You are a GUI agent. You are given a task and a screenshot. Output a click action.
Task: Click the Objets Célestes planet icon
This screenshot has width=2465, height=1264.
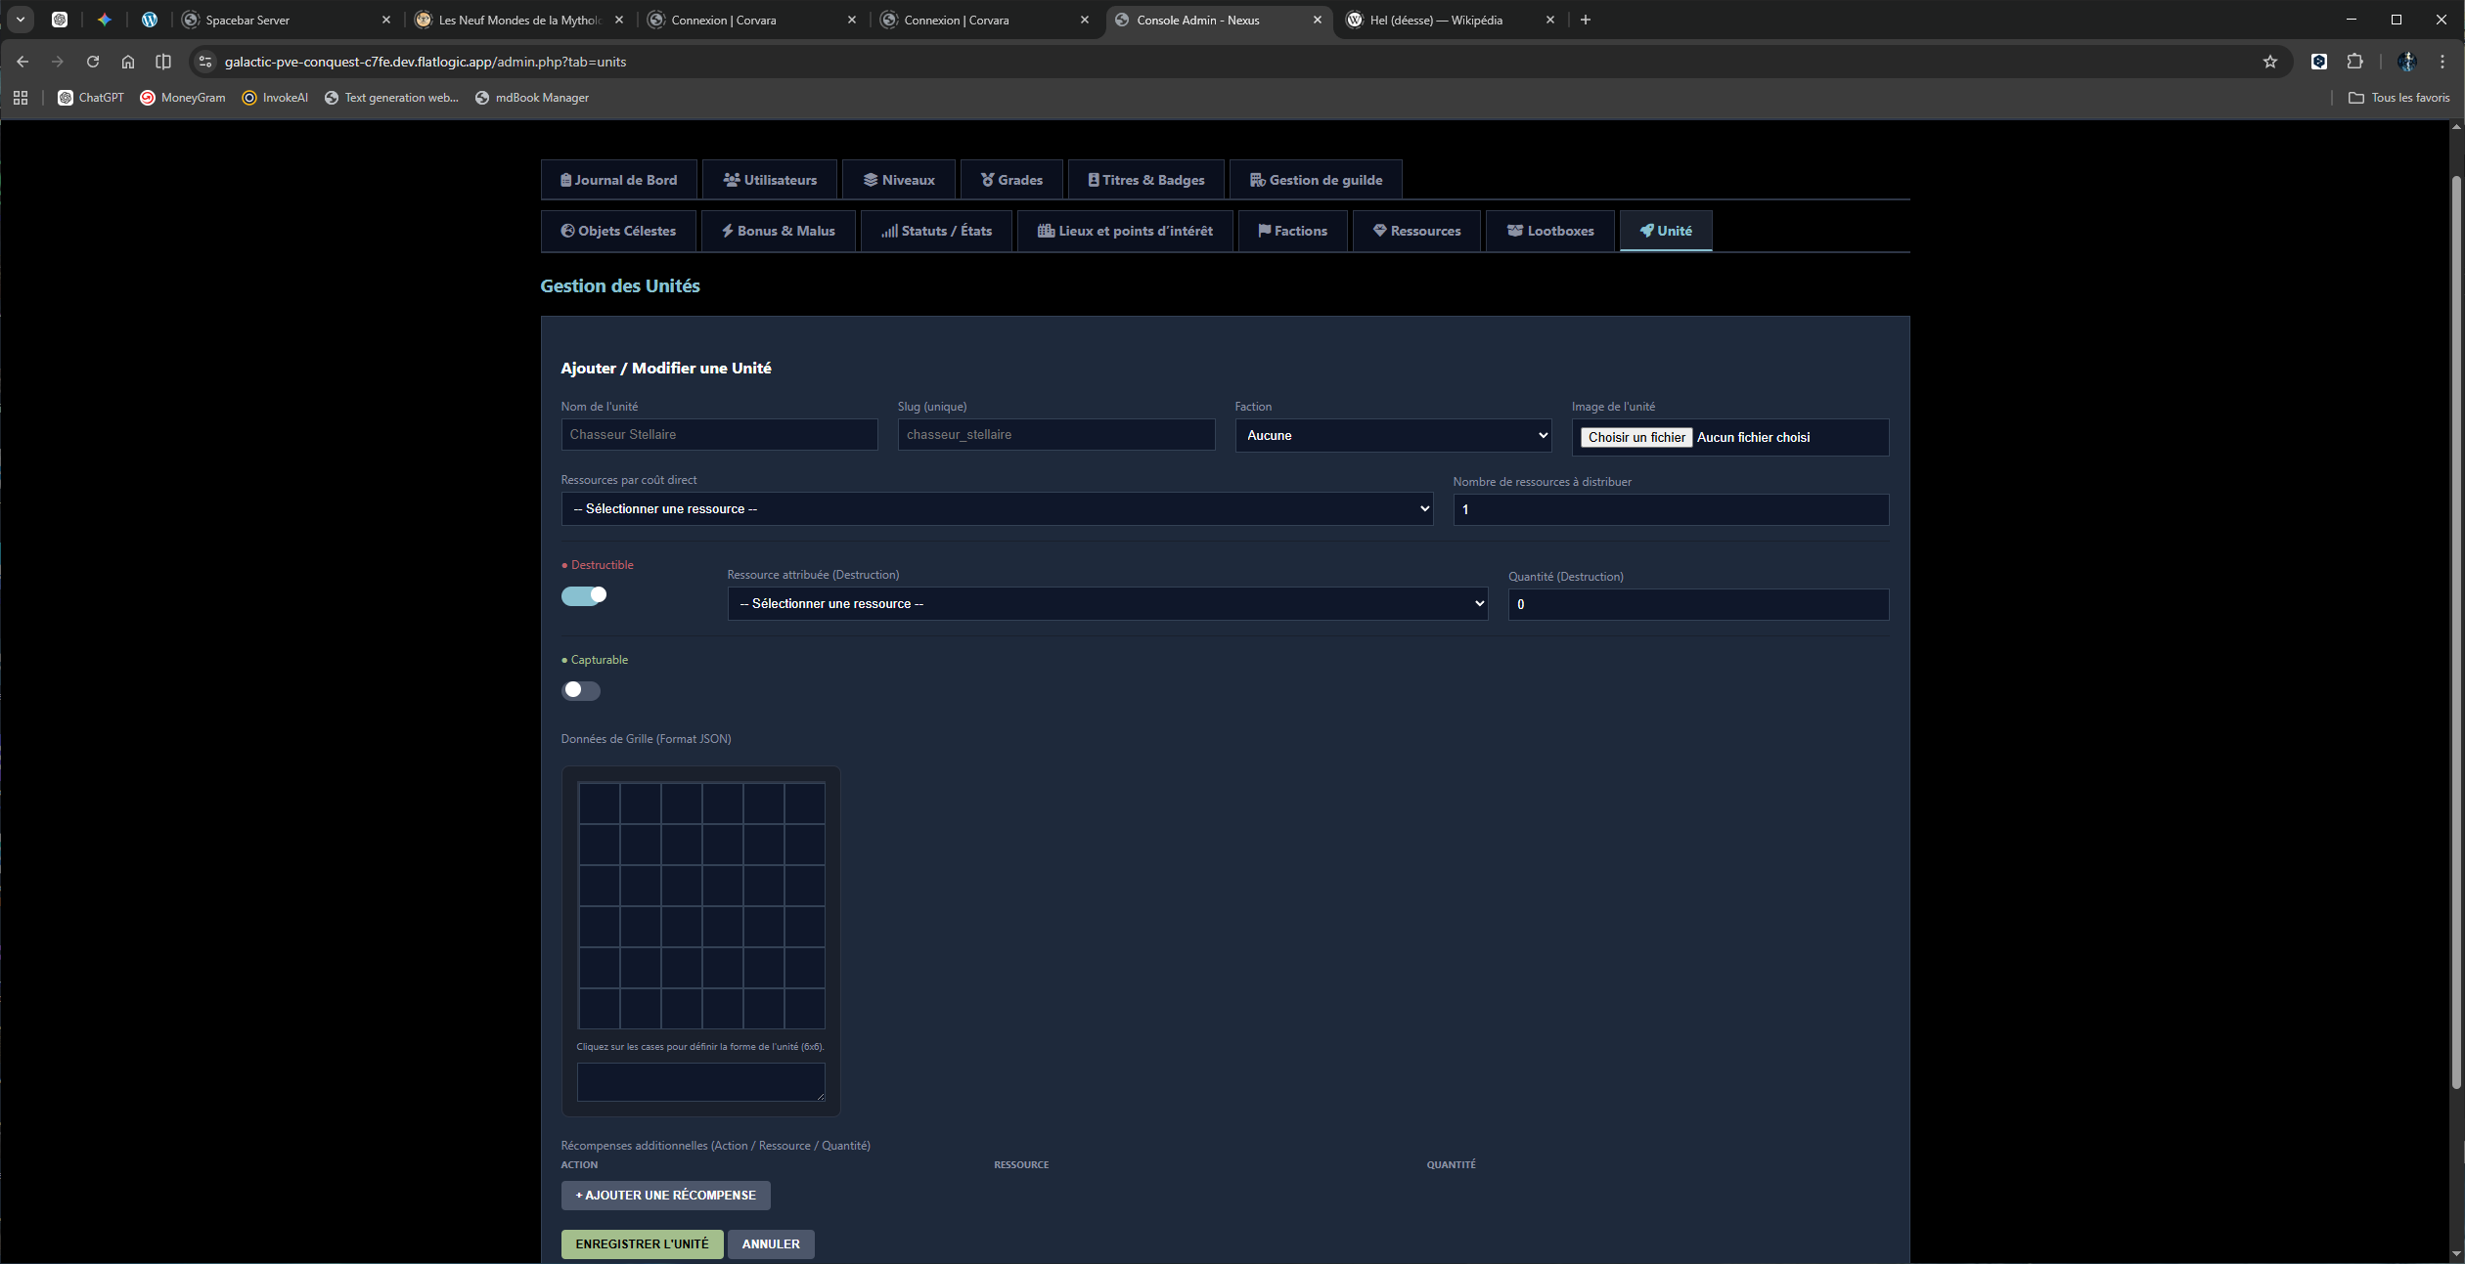pyautogui.click(x=567, y=231)
